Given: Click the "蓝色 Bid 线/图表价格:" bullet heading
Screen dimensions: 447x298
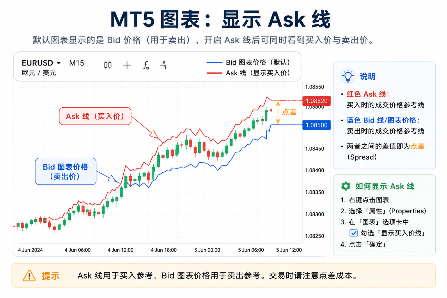Looking at the screenshot, I should pyautogui.click(x=383, y=120).
